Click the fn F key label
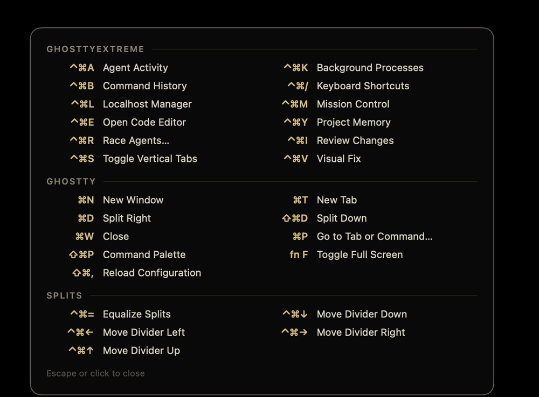This screenshot has height=397, width=539. point(299,254)
